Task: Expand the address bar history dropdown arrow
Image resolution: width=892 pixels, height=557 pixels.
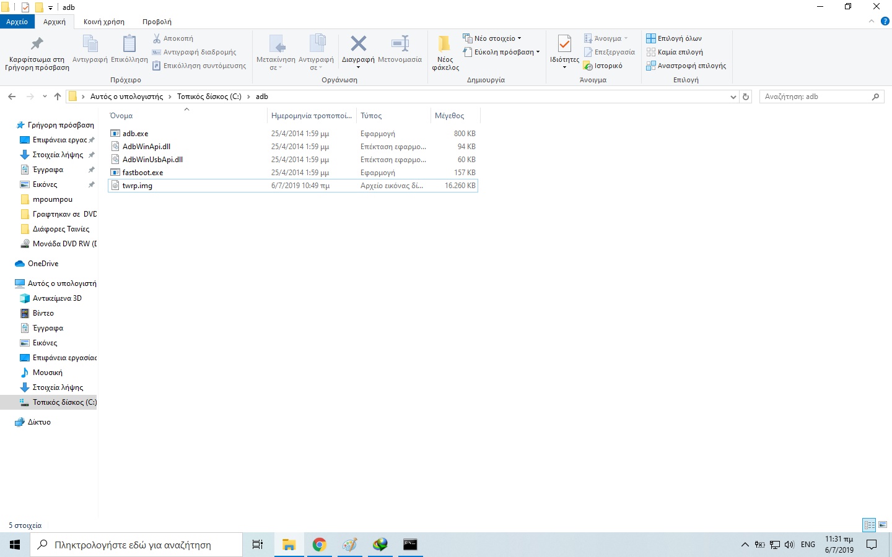Action: coord(733,97)
